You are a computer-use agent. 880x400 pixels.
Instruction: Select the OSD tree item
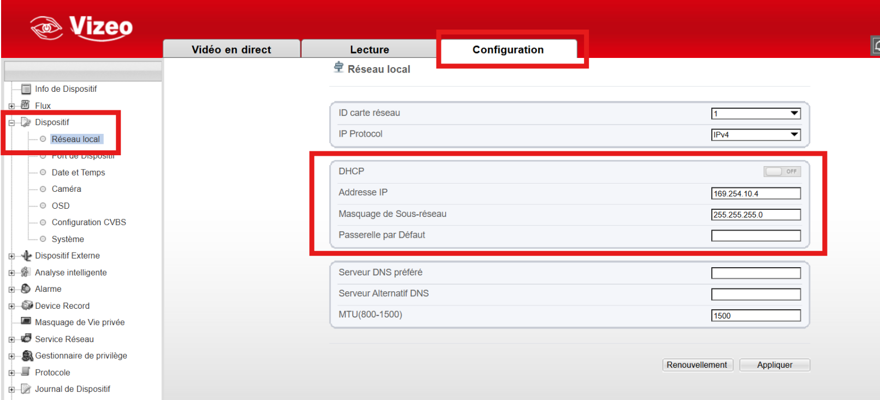[60, 206]
